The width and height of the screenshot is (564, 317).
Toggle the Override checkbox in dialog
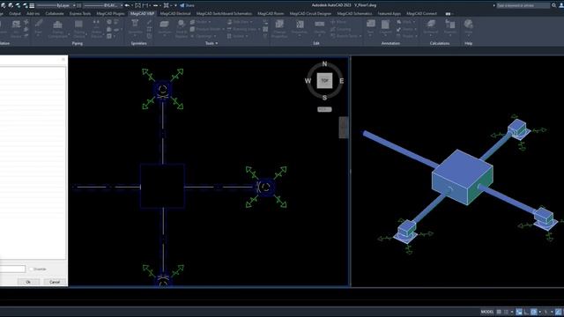pyautogui.click(x=32, y=269)
